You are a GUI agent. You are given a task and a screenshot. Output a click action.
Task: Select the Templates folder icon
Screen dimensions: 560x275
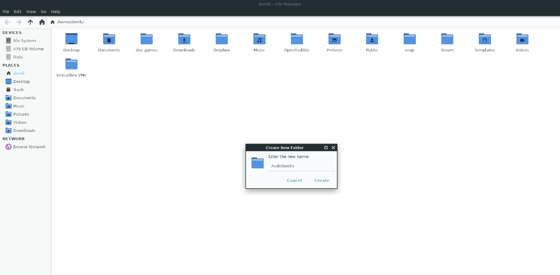tap(485, 39)
